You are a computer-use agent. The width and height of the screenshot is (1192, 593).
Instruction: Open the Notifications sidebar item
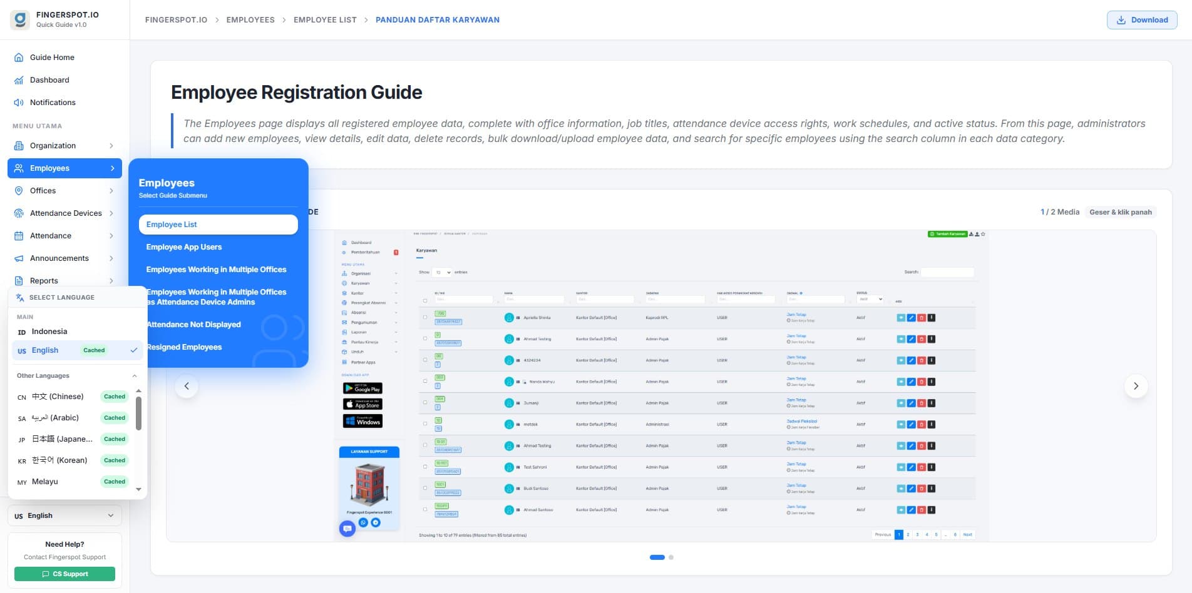64,102
